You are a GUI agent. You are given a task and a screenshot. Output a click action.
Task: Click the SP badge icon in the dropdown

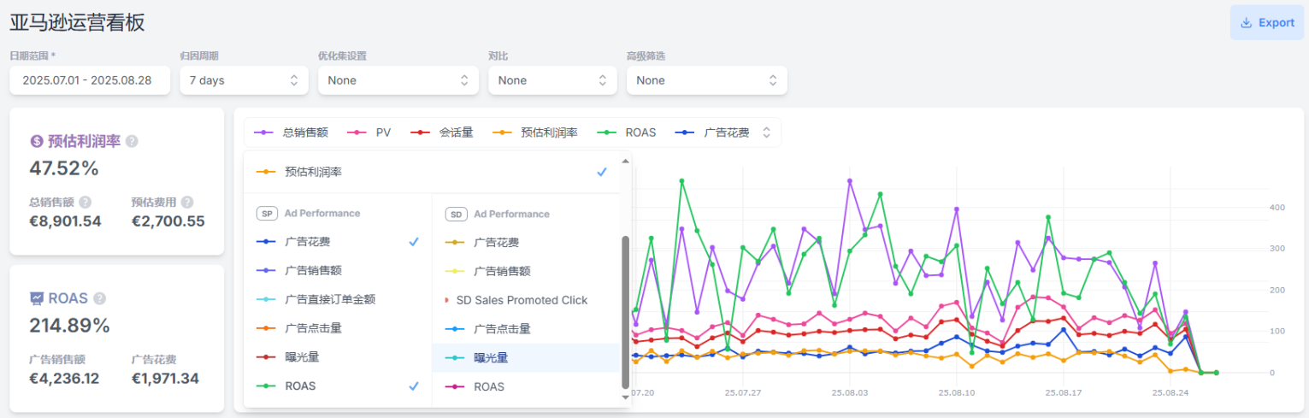point(267,214)
